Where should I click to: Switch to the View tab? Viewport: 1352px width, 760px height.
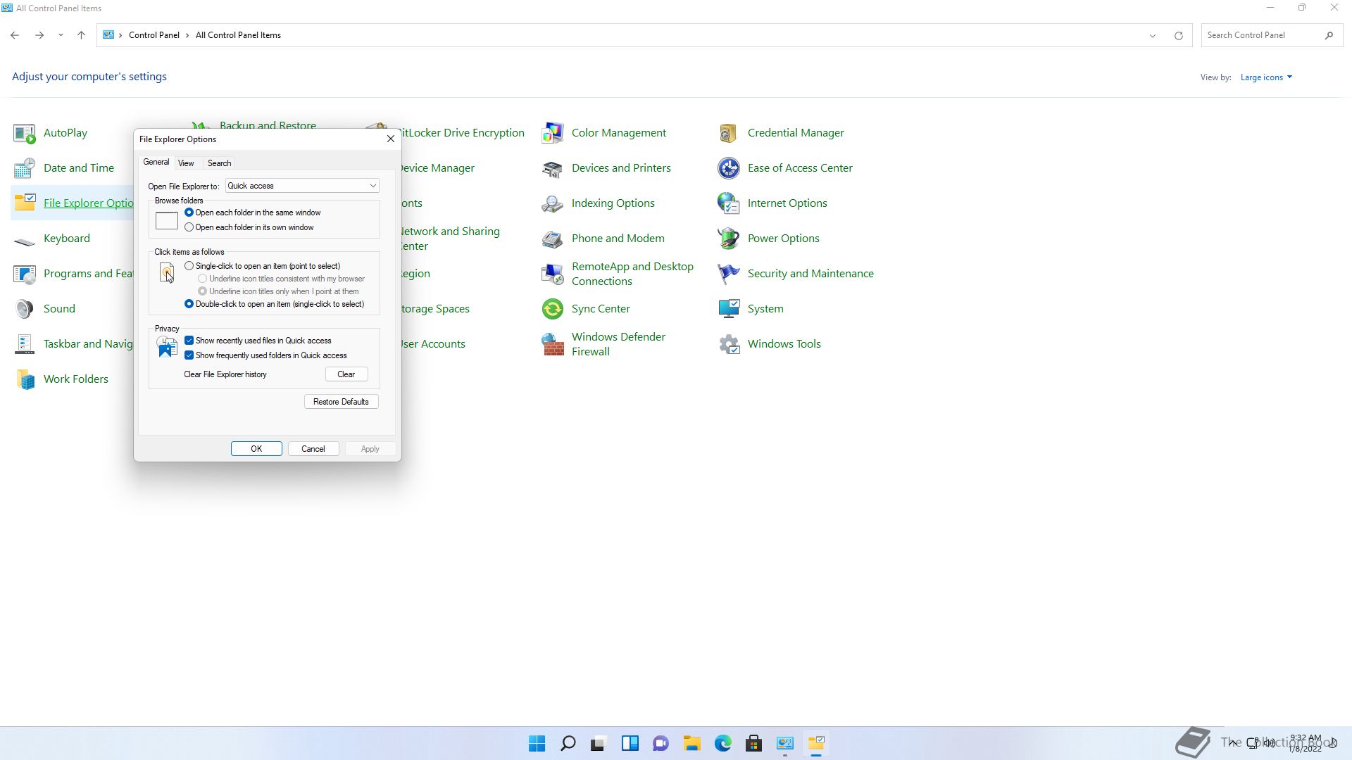click(186, 163)
